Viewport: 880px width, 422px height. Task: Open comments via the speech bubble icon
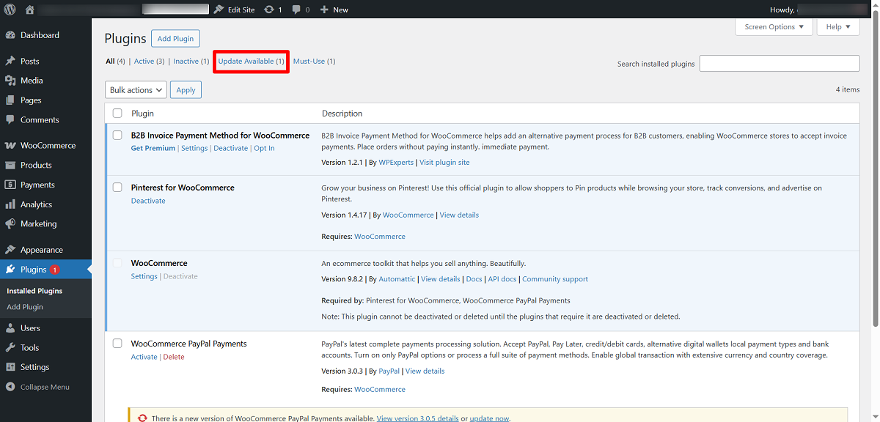point(296,9)
